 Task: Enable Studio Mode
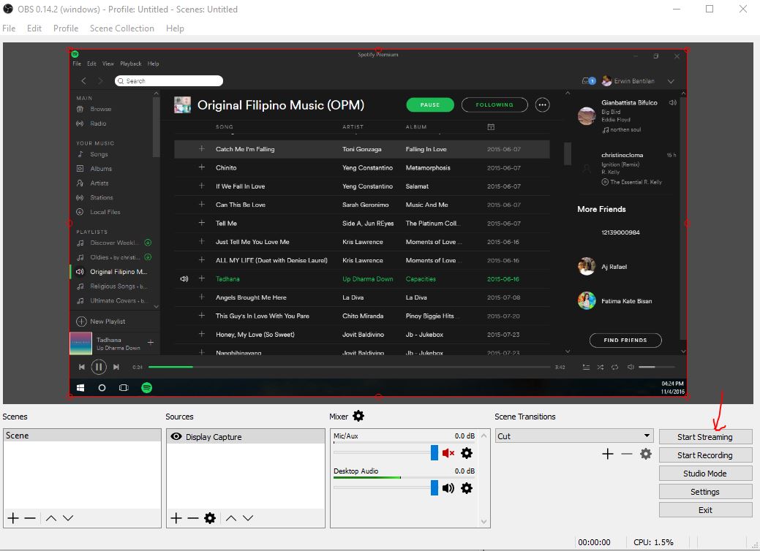coord(705,474)
